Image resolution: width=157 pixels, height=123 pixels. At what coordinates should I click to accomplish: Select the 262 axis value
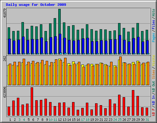pos(5,58)
